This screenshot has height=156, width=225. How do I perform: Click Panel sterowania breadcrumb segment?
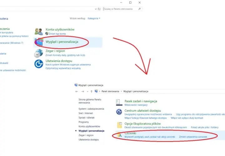pyautogui.click(x=110, y=91)
